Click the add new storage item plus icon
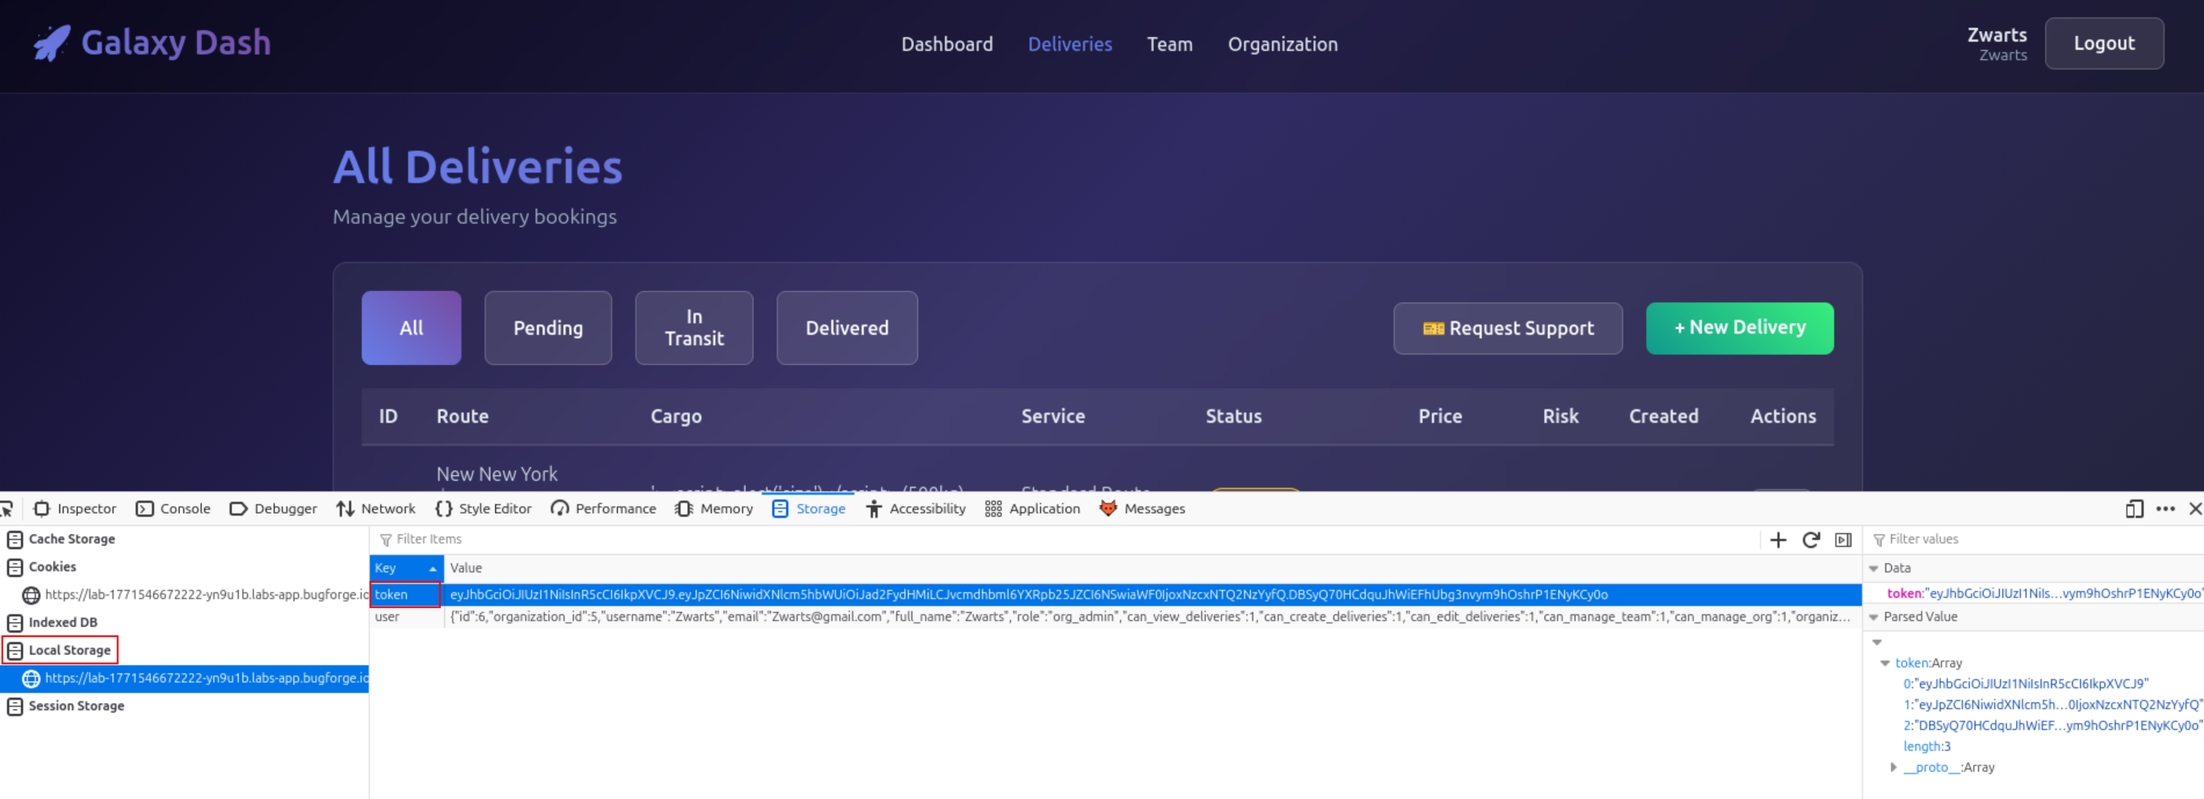Image resolution: width=2204 pixels, height=799 pixels. (1777, 540)
